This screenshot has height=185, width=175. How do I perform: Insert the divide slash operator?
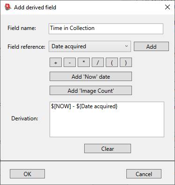98,62
